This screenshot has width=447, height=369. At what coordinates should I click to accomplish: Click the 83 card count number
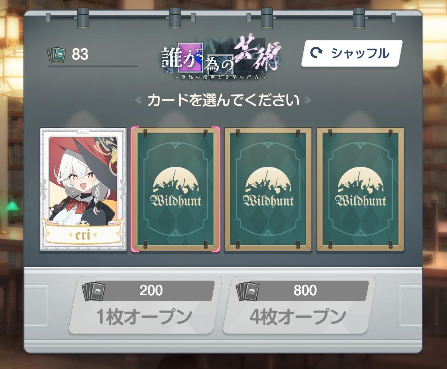(80, 54)
